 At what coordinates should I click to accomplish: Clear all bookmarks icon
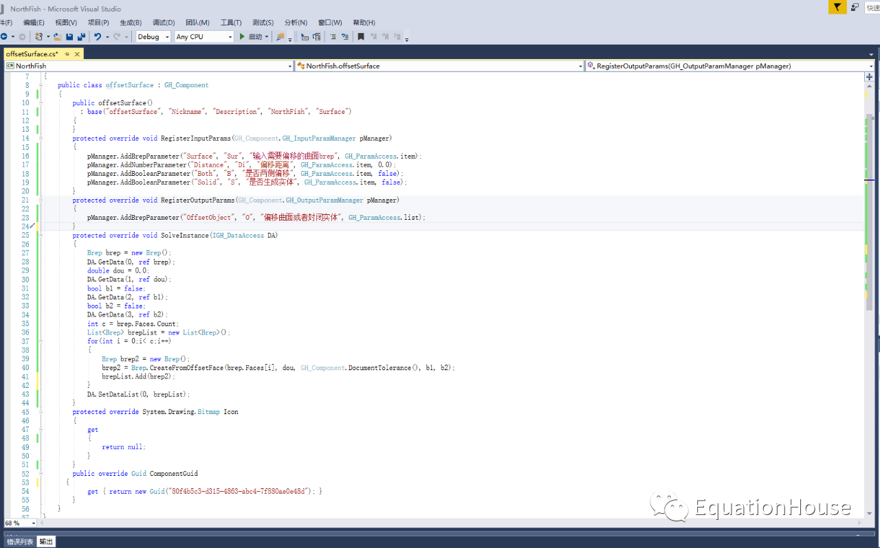397,36
